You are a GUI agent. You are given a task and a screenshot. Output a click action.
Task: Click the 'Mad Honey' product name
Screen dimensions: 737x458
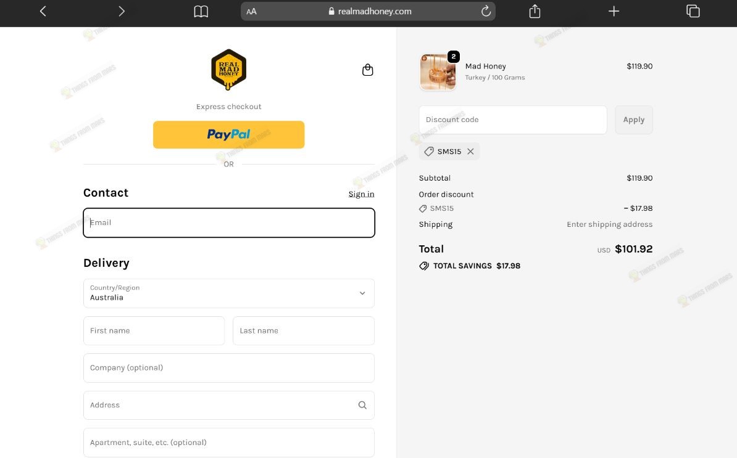486,66
